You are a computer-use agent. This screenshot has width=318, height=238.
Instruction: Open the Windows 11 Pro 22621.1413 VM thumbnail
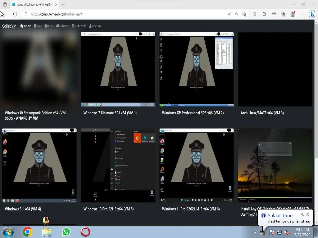pos(197,165)
